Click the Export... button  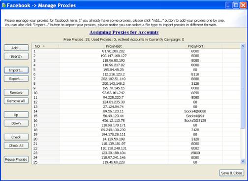point(16,78)
